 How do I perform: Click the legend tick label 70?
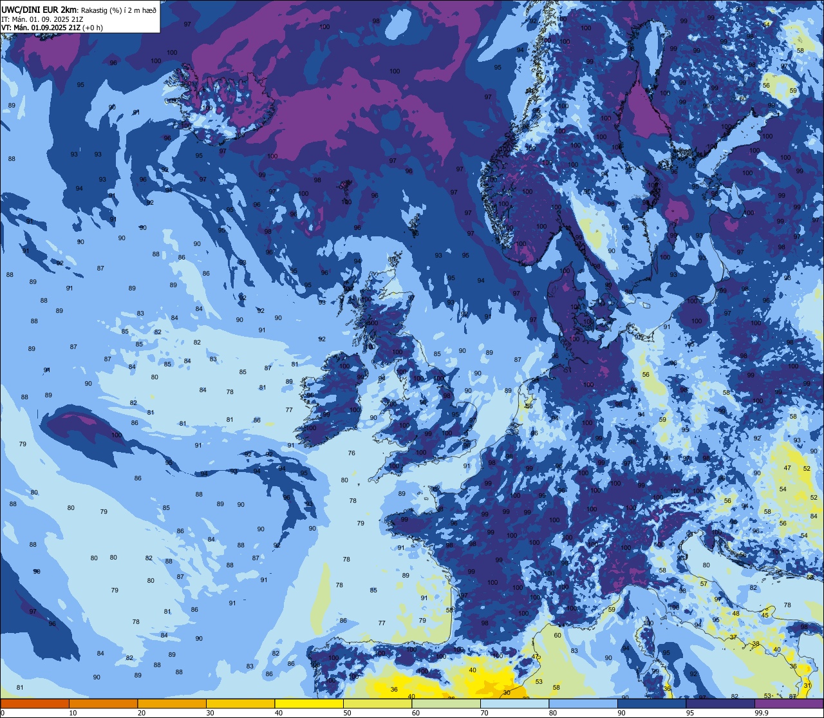click(x=485, y=713)
